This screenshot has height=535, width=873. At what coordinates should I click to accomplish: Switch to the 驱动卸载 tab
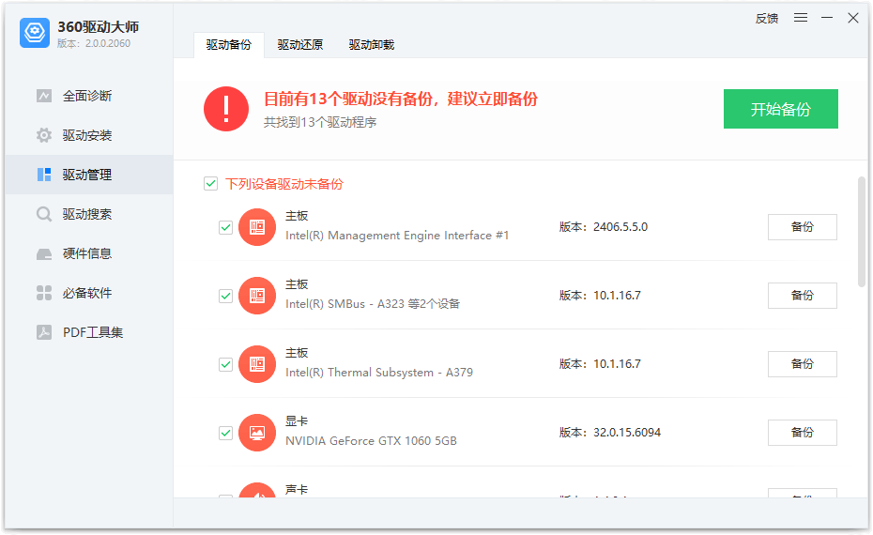tap(372, 45)
